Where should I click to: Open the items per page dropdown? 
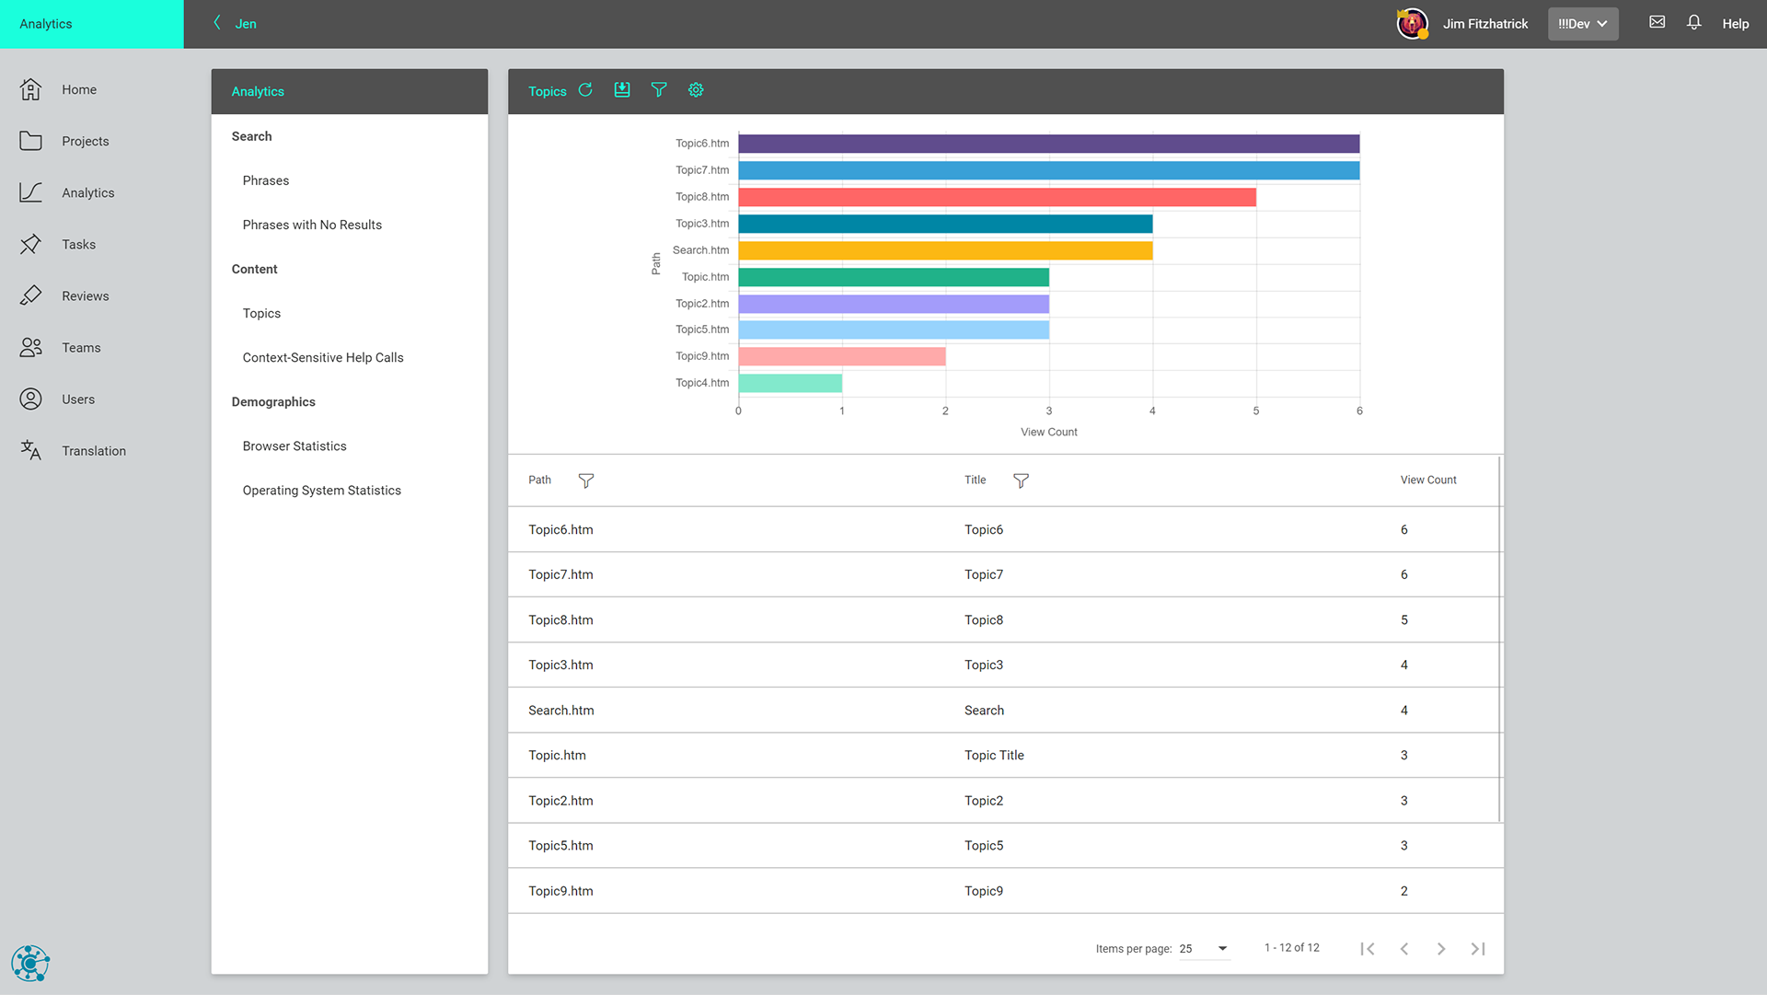(x=1205, y=949)
